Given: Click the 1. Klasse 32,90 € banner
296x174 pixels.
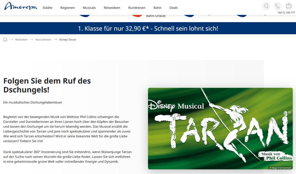Looking at the screenshot, I should tap(148, 28).
